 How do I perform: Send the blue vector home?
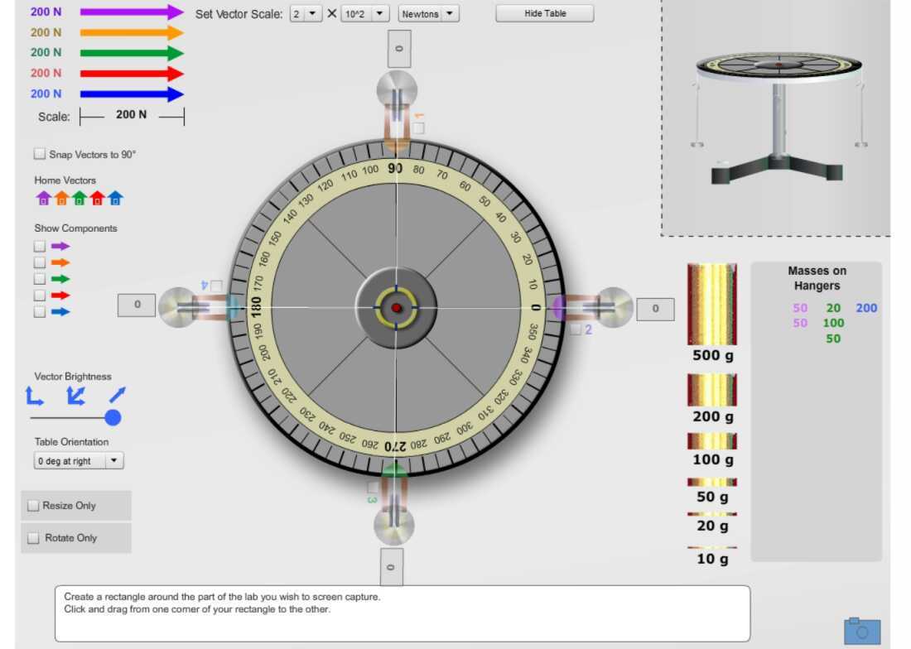click(x=116, y=199)
